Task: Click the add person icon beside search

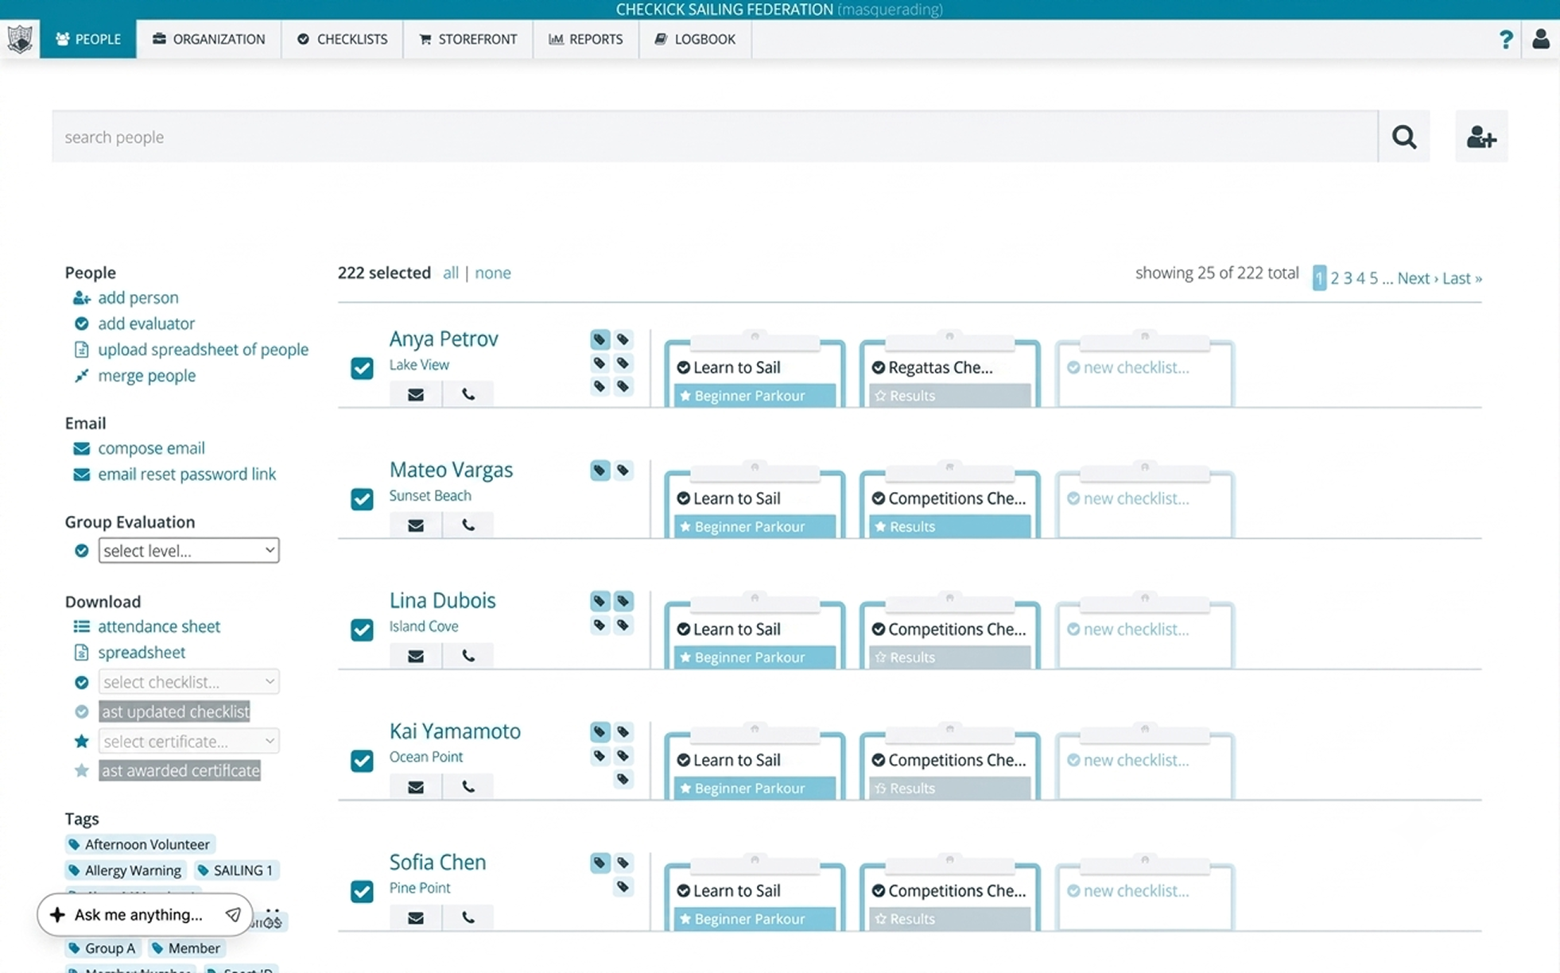Action: (1480, 137)
